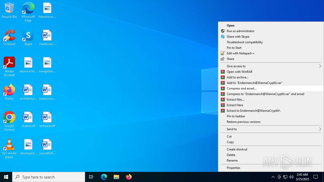
Task: Open File Explorer from the taskbar
Action: pyautogui.click(x=116, y=177)
